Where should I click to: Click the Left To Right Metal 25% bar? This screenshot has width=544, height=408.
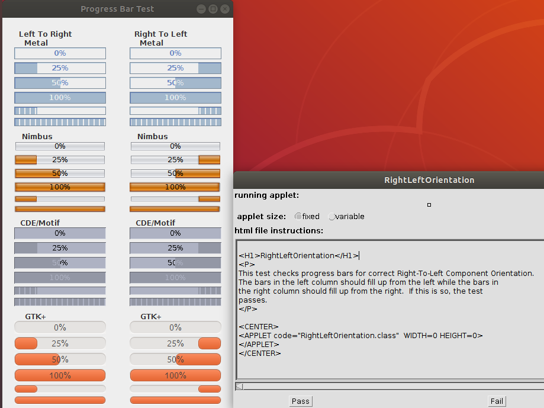(60, 68)
